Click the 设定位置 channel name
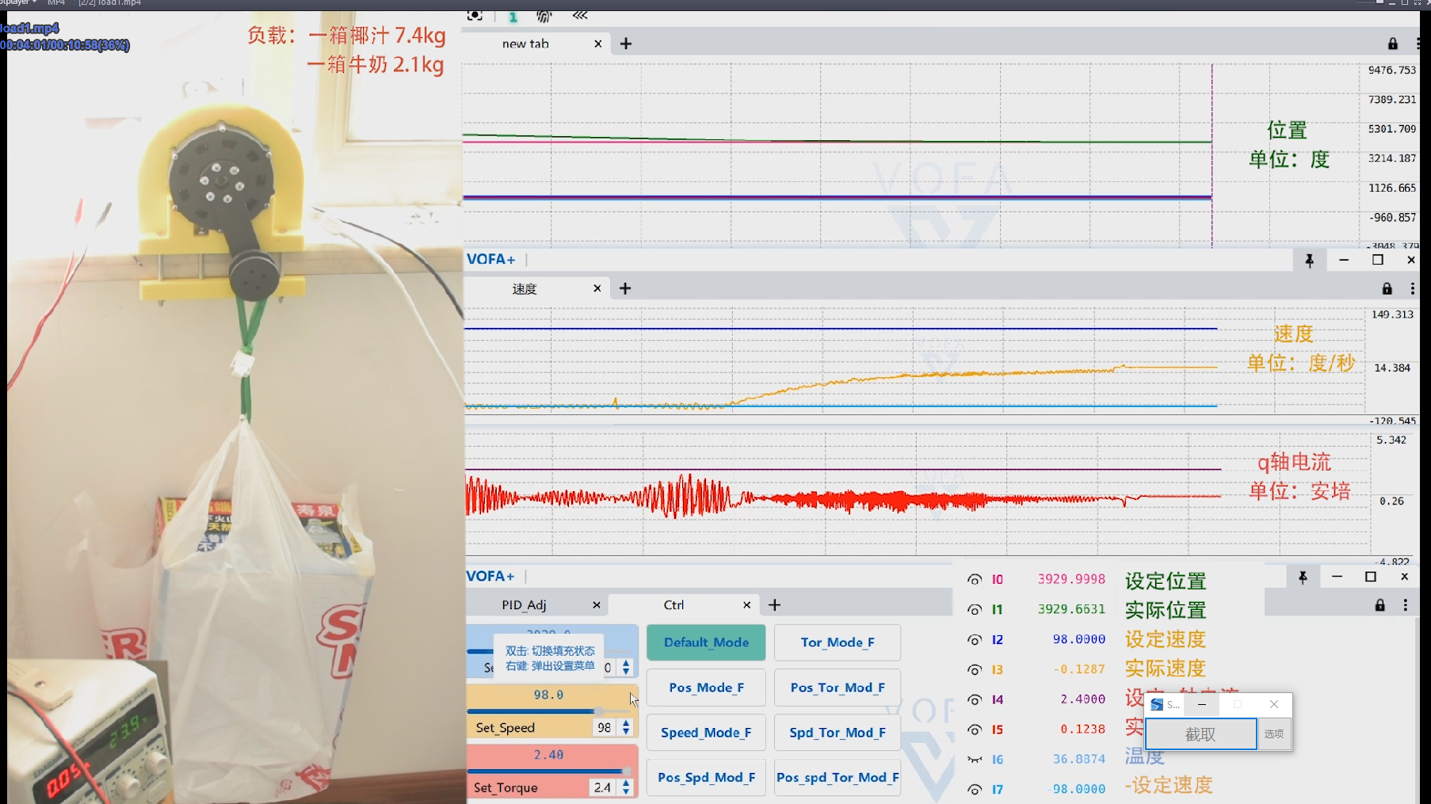The image size is (1431, 804). point(1166,581)
